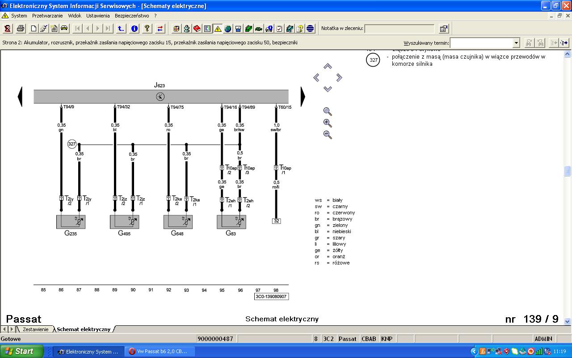Click the yellow warning triangle toolbar icon
Viewport: 572px width, 358px height.
point(218,29)
